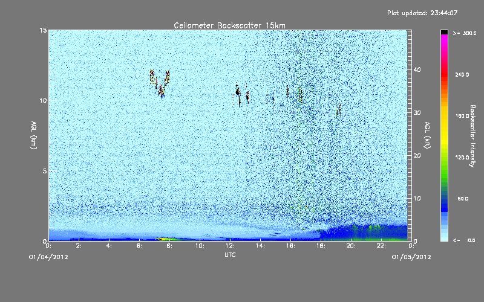
Task: Click the 20 kft tick label
Action: tap(417, 156)
